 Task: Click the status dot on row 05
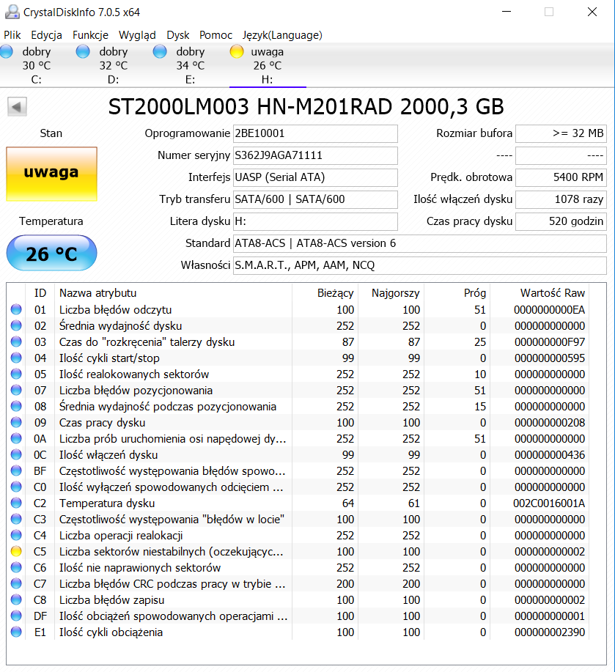tap(16, 374)
